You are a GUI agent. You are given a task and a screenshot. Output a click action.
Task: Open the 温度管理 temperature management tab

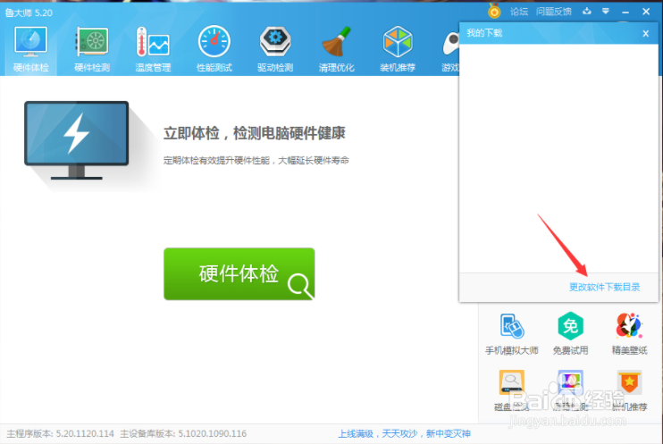coord(153,49)
